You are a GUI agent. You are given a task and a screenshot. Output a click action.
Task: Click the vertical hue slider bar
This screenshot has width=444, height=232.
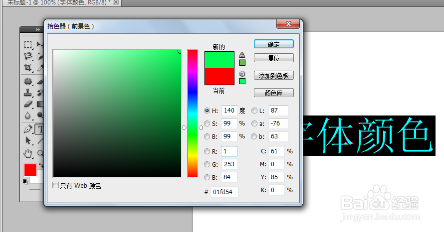(x=193, y=114)
